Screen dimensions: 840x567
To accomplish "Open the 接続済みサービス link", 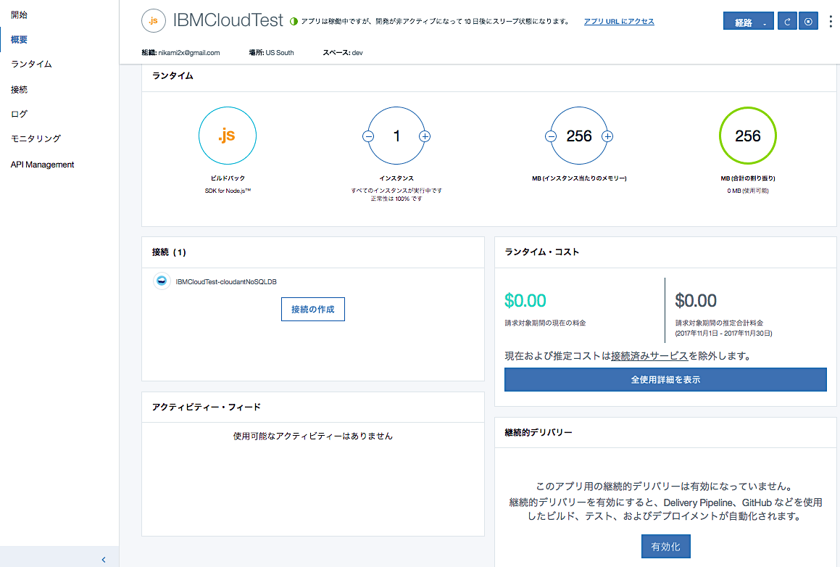I will tap(649, 356).
